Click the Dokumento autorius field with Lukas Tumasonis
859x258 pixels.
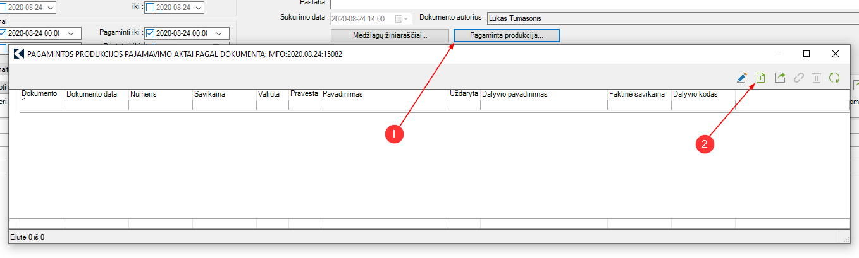pyautogui.click(x=672, y=19)
